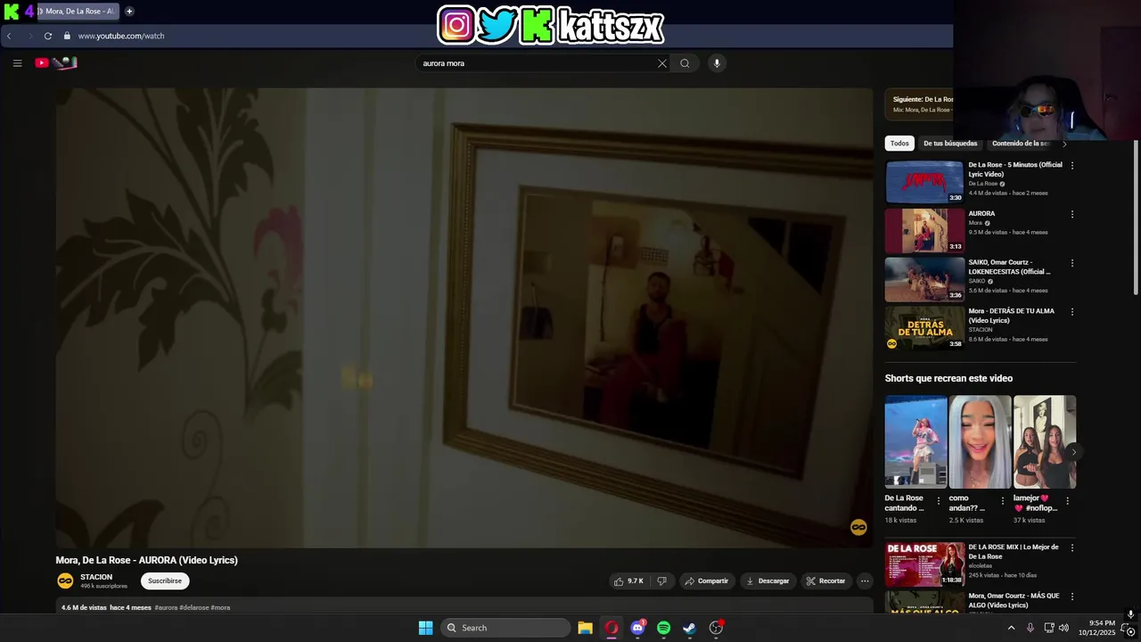The image size is (1141, 642).
Task: Show hidden system tray icons
Action: (x=1011, y=628)
